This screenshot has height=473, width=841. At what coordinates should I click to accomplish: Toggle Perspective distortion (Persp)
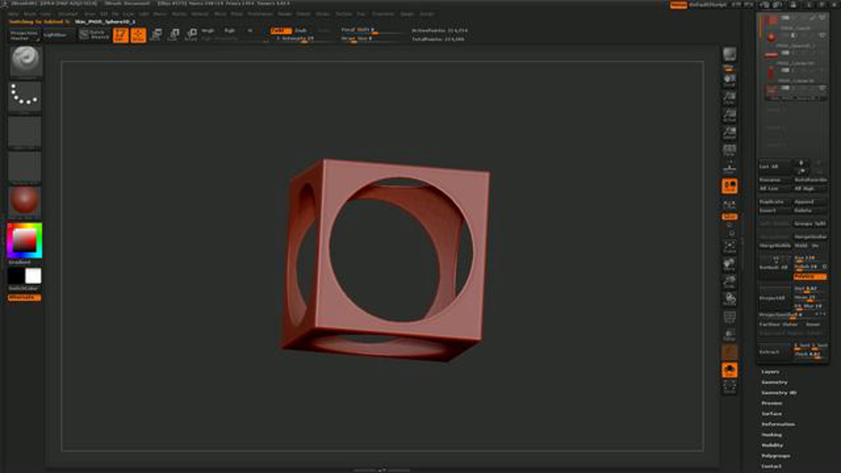(x=730, y=150)
